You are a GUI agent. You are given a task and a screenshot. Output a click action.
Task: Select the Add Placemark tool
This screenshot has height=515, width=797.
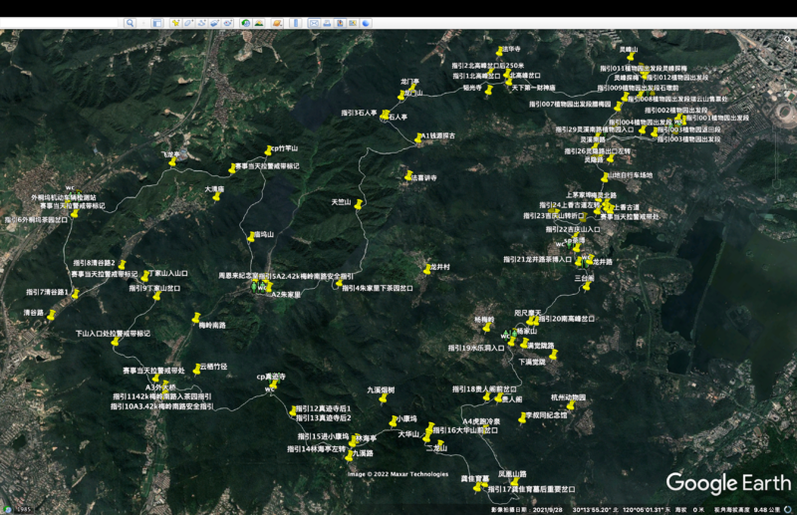175,22
